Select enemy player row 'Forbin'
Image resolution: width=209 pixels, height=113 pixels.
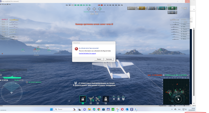(x=179, y=32)
